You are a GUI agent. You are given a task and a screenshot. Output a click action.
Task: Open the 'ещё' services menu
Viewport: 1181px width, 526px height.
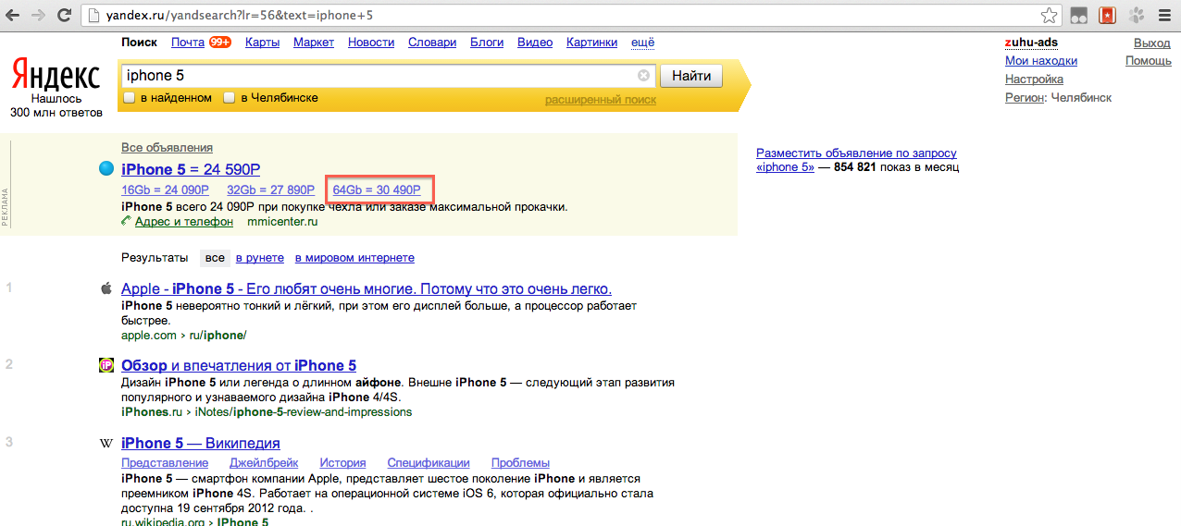(642, 43)
